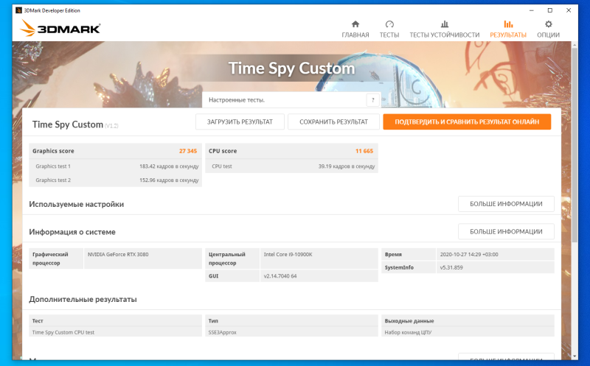This screenshot has width=590, height=366.
Task: Click the SSE3Approx cell
Action: pyautogui.click(x=291, y=332)
